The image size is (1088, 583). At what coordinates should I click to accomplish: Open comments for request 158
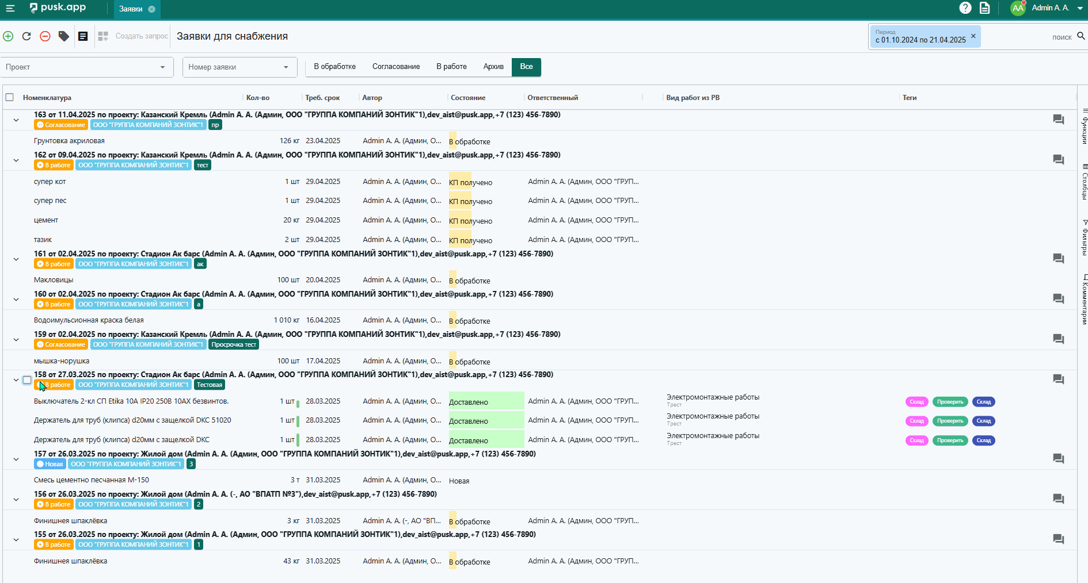(1058, 379)
